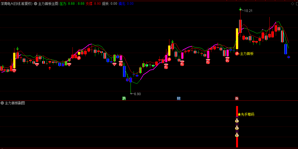Select the 6.90 low price label
This screenshot has width=298, height=149.
(x=137, y=94)
